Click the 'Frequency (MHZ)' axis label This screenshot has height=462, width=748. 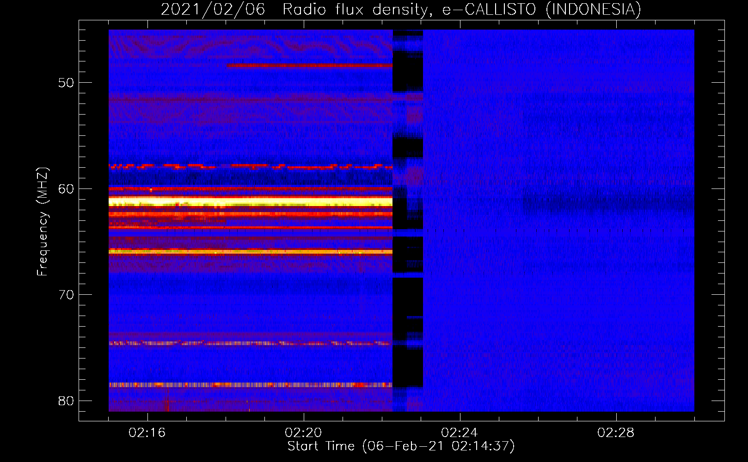point(42,222)
